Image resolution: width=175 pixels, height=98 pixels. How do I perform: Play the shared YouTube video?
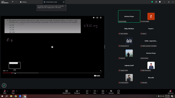[x=52, y=47]
